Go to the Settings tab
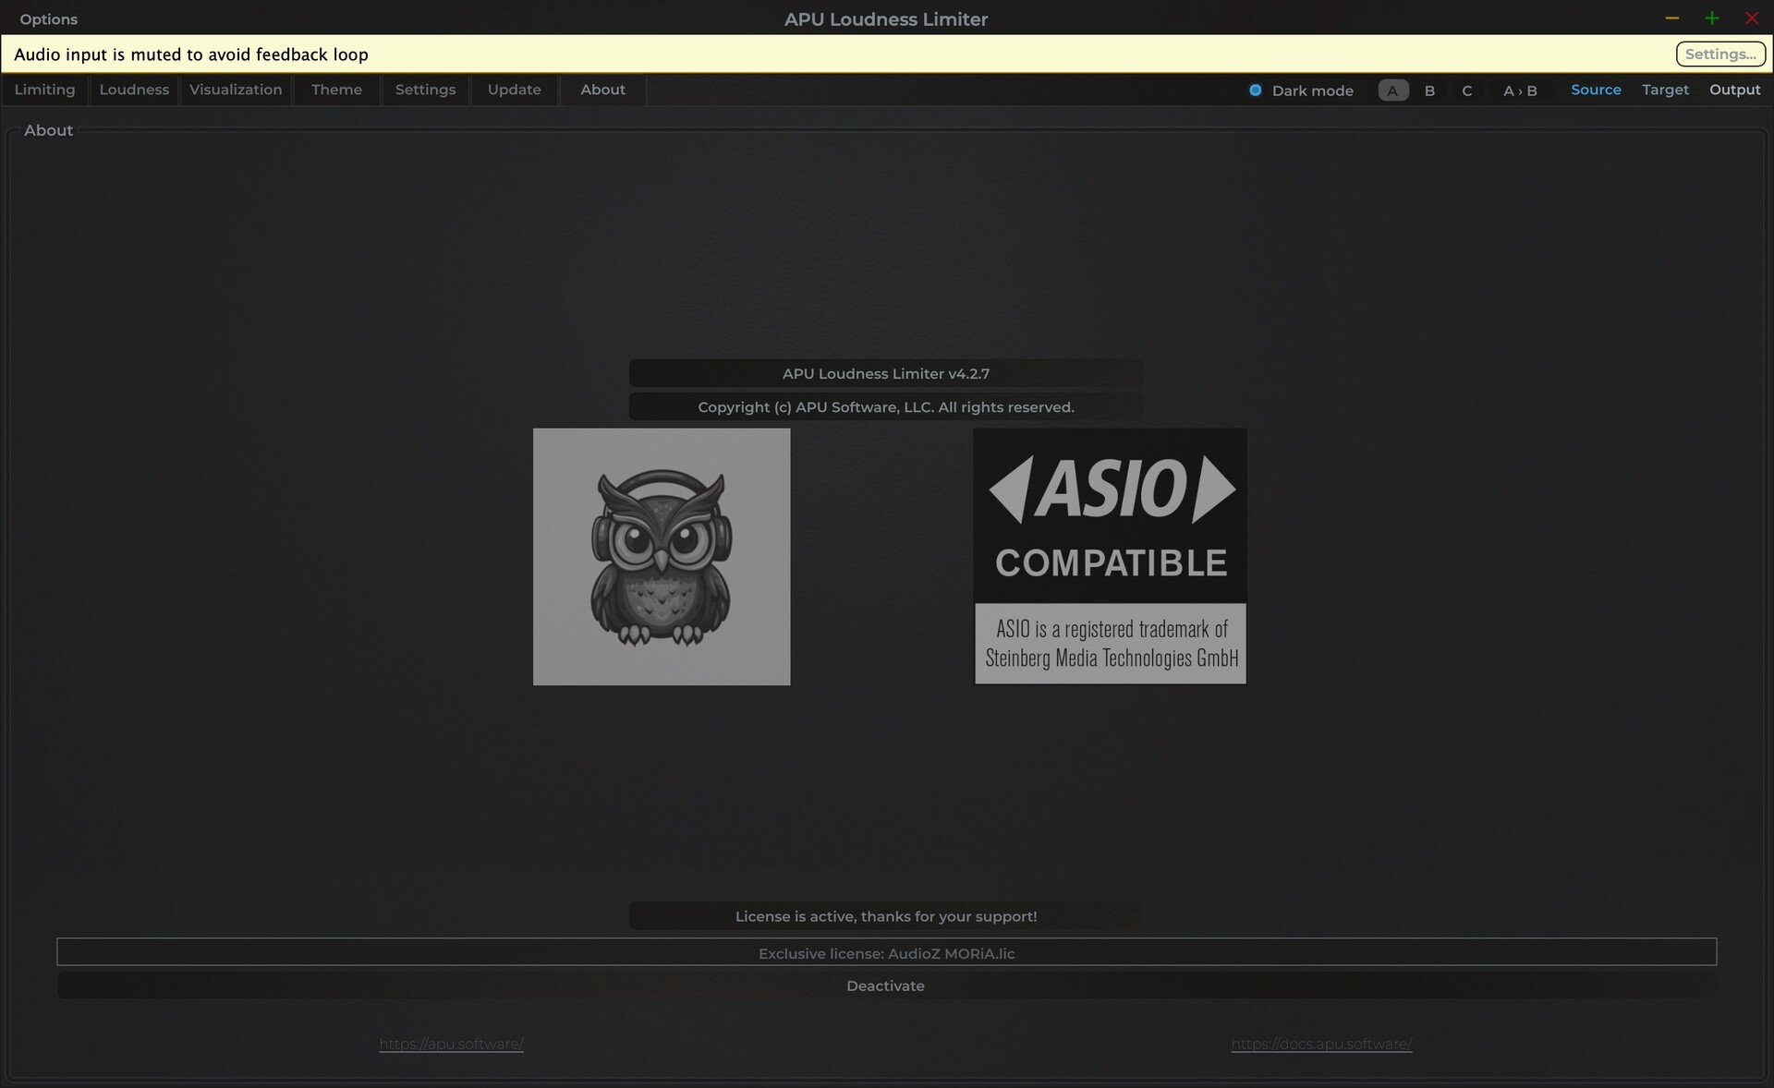The height and width of the screenshot is (1088, 1774). (425, 90)
